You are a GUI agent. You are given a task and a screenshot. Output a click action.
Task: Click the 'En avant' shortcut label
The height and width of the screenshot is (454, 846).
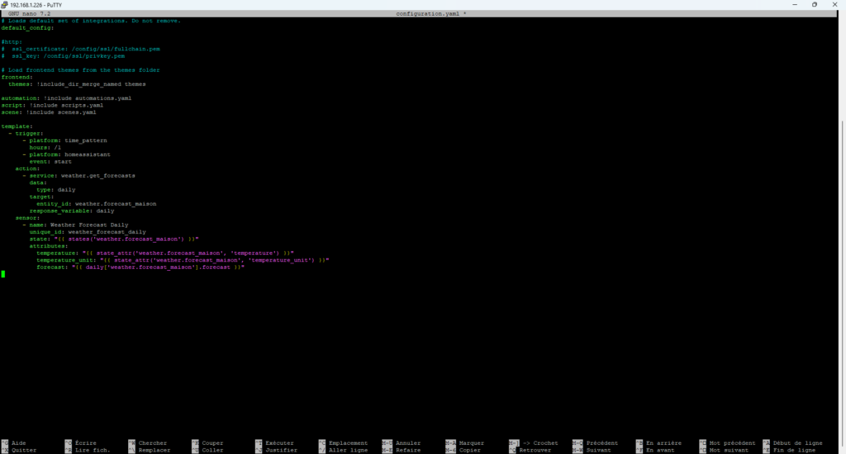click(x=660, y=450)
